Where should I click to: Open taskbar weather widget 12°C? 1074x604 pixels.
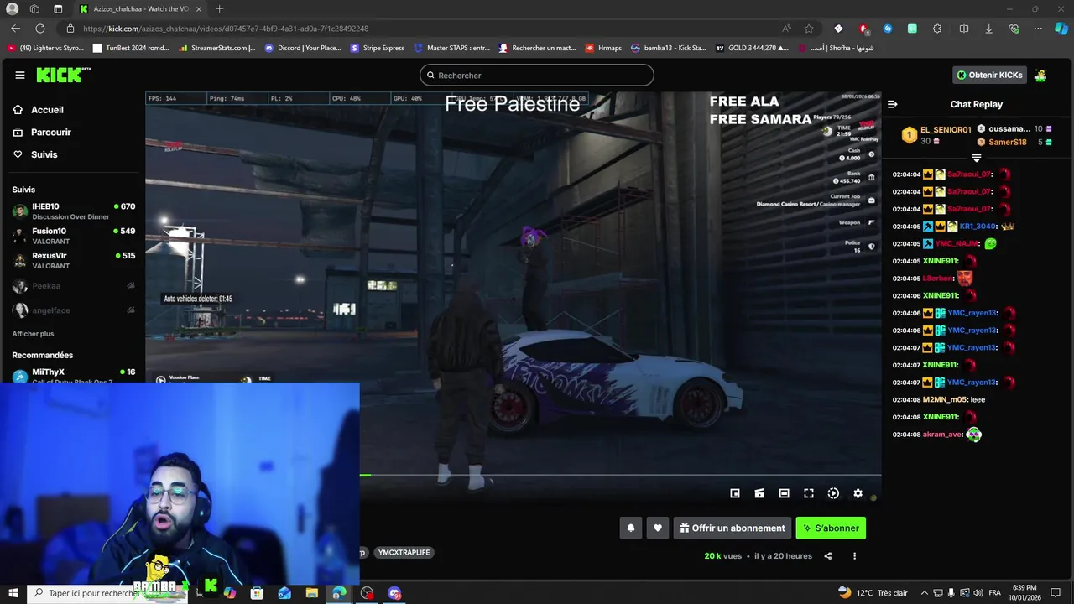(x=872, y=593)
